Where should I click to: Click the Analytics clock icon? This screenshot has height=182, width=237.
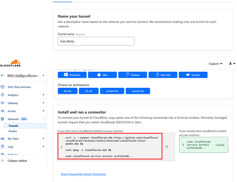[x=3, y=95]
